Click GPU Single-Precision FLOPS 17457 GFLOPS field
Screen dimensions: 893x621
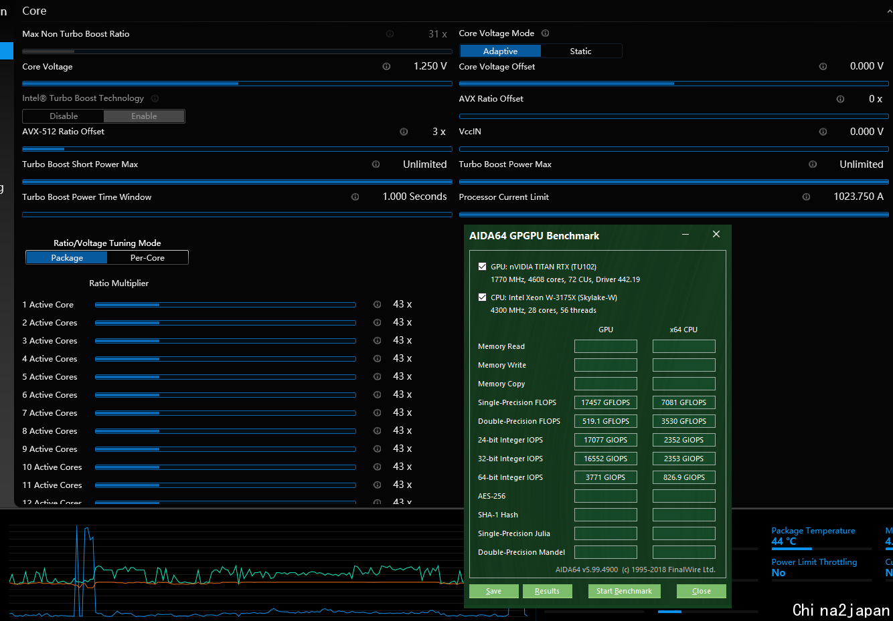[606, 402]
